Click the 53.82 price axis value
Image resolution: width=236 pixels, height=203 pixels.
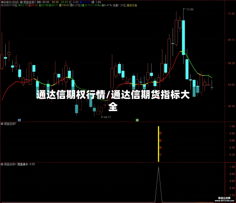[231, 85]
